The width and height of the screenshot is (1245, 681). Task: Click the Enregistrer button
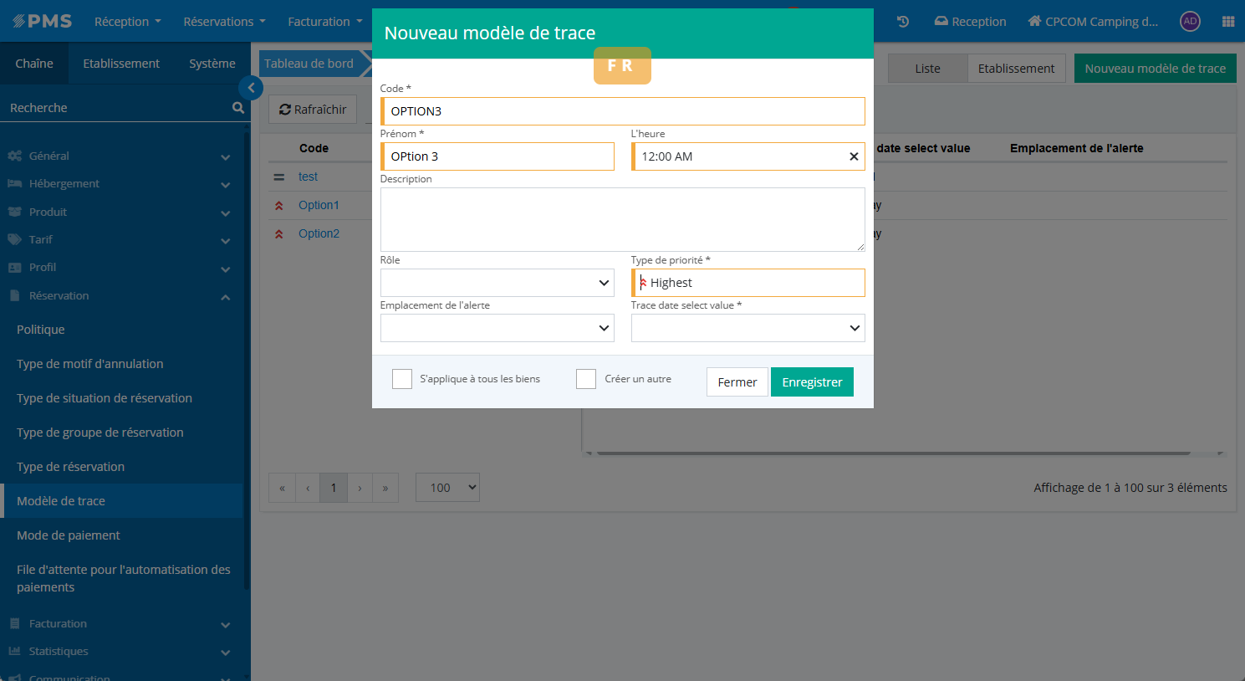(812, 382)
